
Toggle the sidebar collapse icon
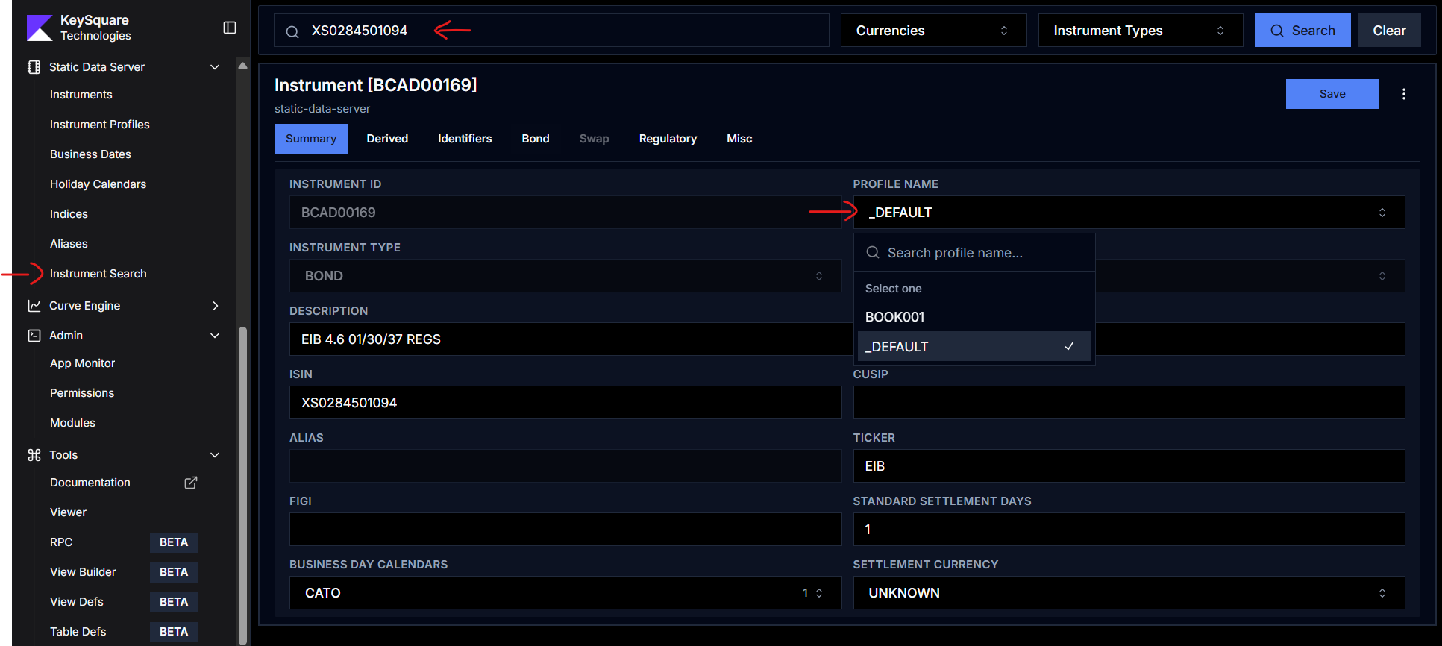click(x=230, y=28)
